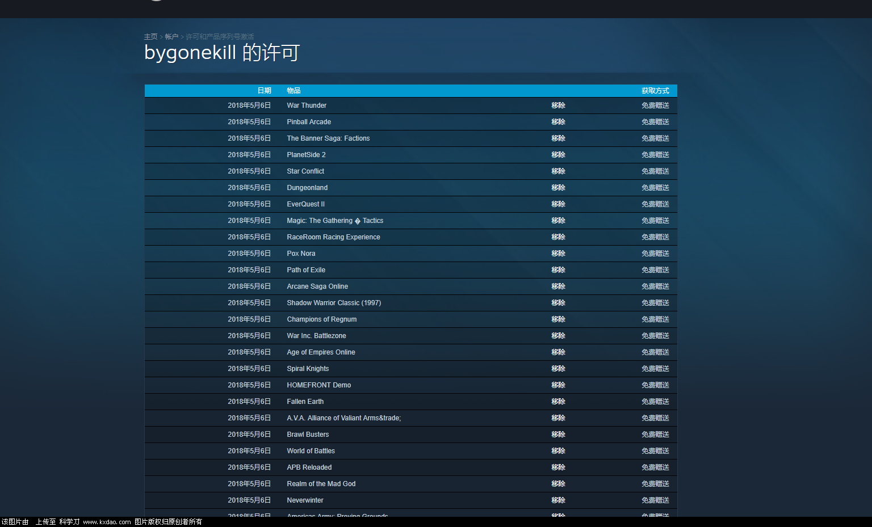Remove the APB Reloaded license
The width and height of the screenshot is (872, 527).
tap(558, 467)
